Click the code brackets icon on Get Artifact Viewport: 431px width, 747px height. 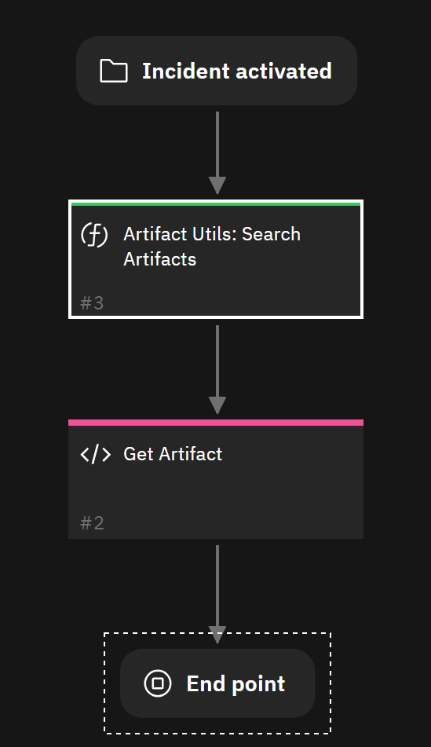coord(95,454)
